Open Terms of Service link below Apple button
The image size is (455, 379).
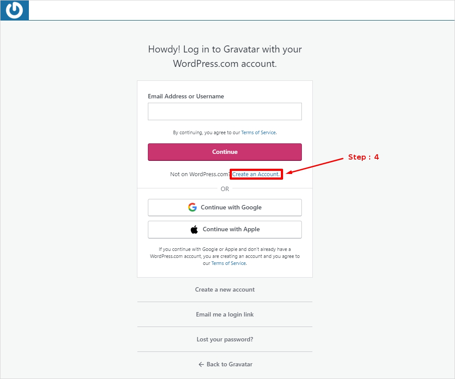tap(229, 264)
